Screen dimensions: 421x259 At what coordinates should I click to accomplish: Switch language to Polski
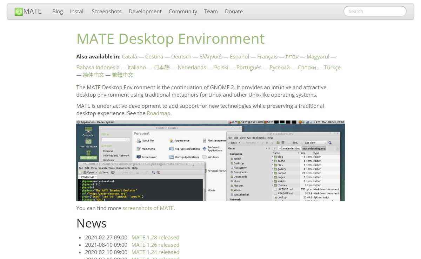[x=221, y=67]
